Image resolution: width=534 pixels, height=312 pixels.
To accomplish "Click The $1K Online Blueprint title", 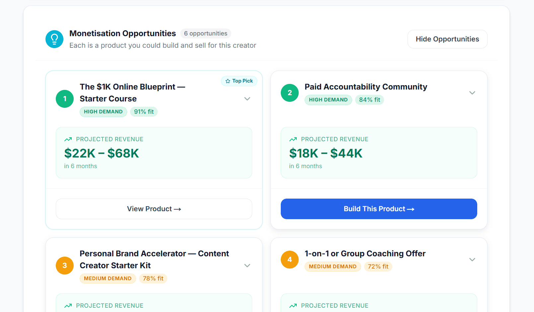I will click(x=132, y=93).
